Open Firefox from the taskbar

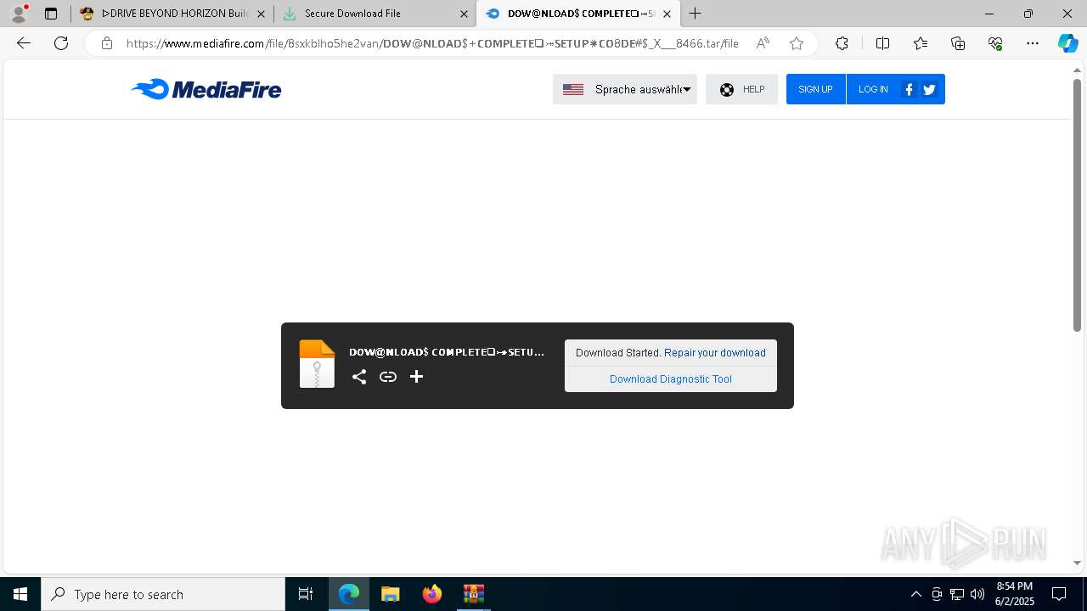point(432,594)
